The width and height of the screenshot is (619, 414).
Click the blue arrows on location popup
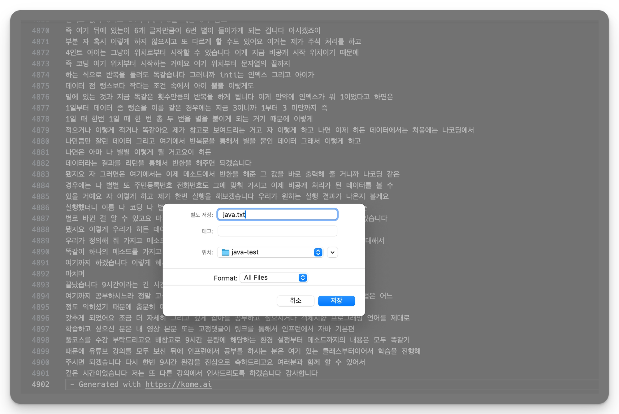(x=318, y=252)
